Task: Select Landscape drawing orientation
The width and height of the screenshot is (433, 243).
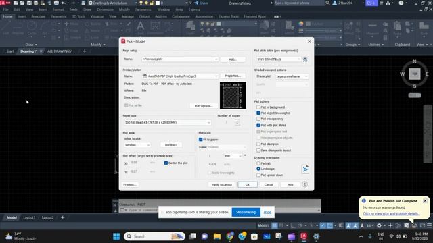Action: pos(258,169)
